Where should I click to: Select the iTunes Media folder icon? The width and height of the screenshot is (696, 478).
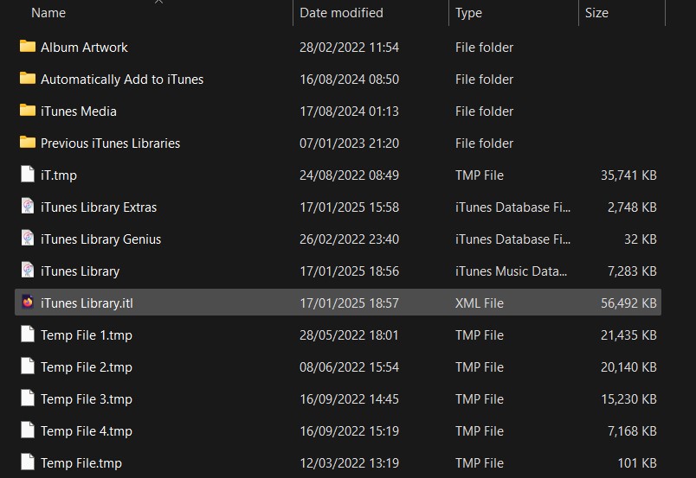pos(28,110)
